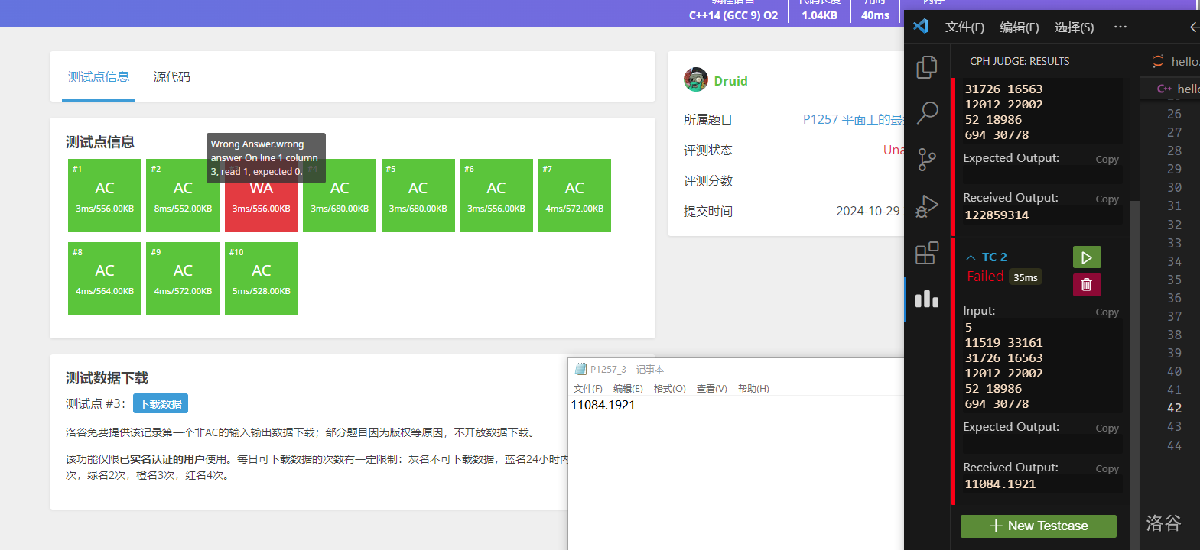Open the VS Code overflow menu (…)
1200x550 pixels.
(1120, 27)
